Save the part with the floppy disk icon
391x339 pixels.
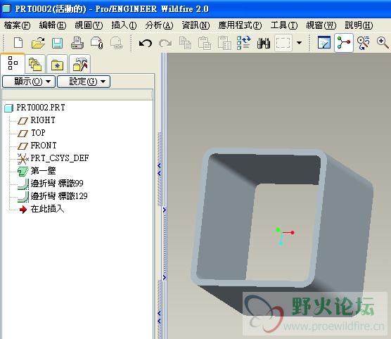(x=57, y=43)
